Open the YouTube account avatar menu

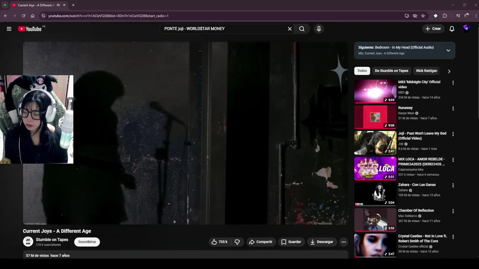[x=466, y=29]
